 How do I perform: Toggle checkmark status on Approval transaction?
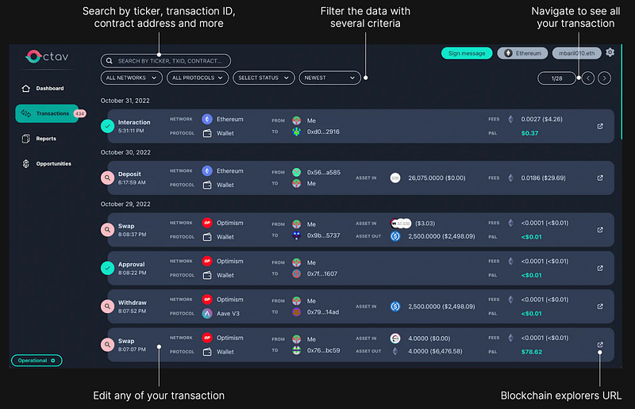tap(108, 268)
